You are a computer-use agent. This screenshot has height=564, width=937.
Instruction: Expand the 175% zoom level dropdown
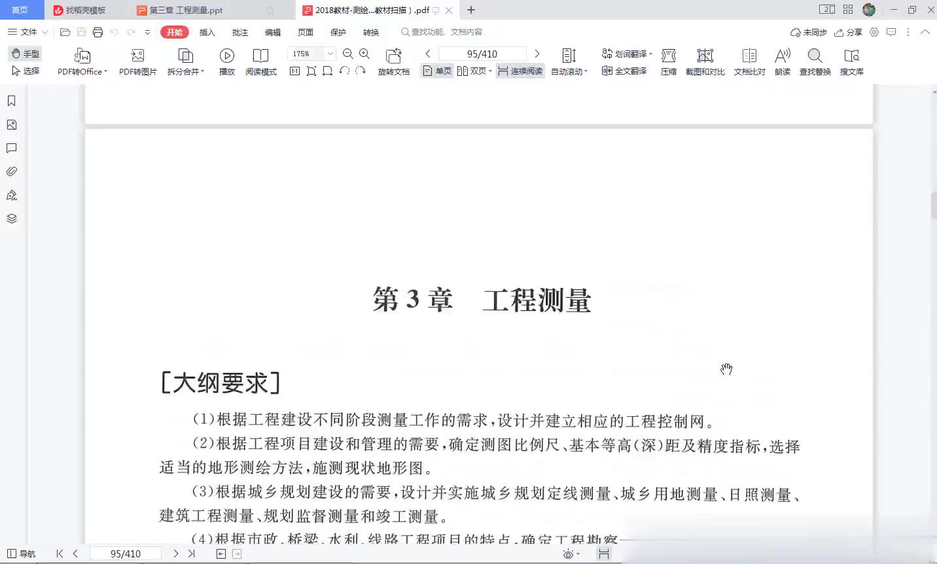[x=330, y=54]
